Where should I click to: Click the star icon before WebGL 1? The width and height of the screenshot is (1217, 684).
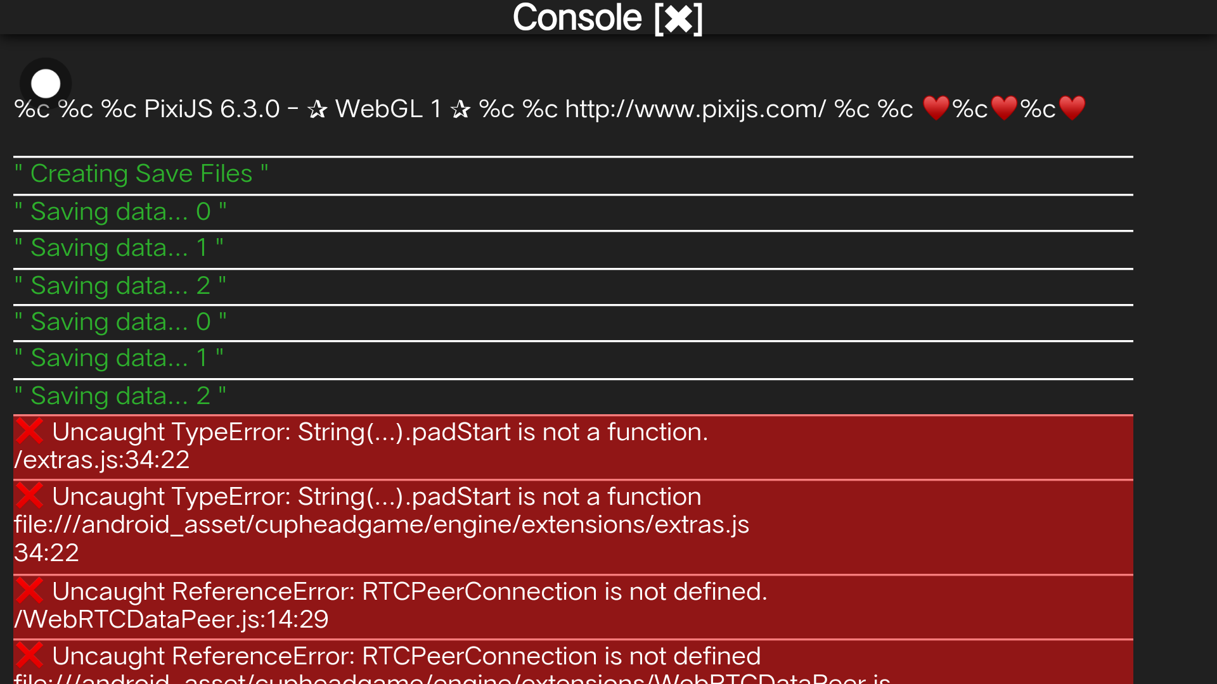click(x=317, y=110)
